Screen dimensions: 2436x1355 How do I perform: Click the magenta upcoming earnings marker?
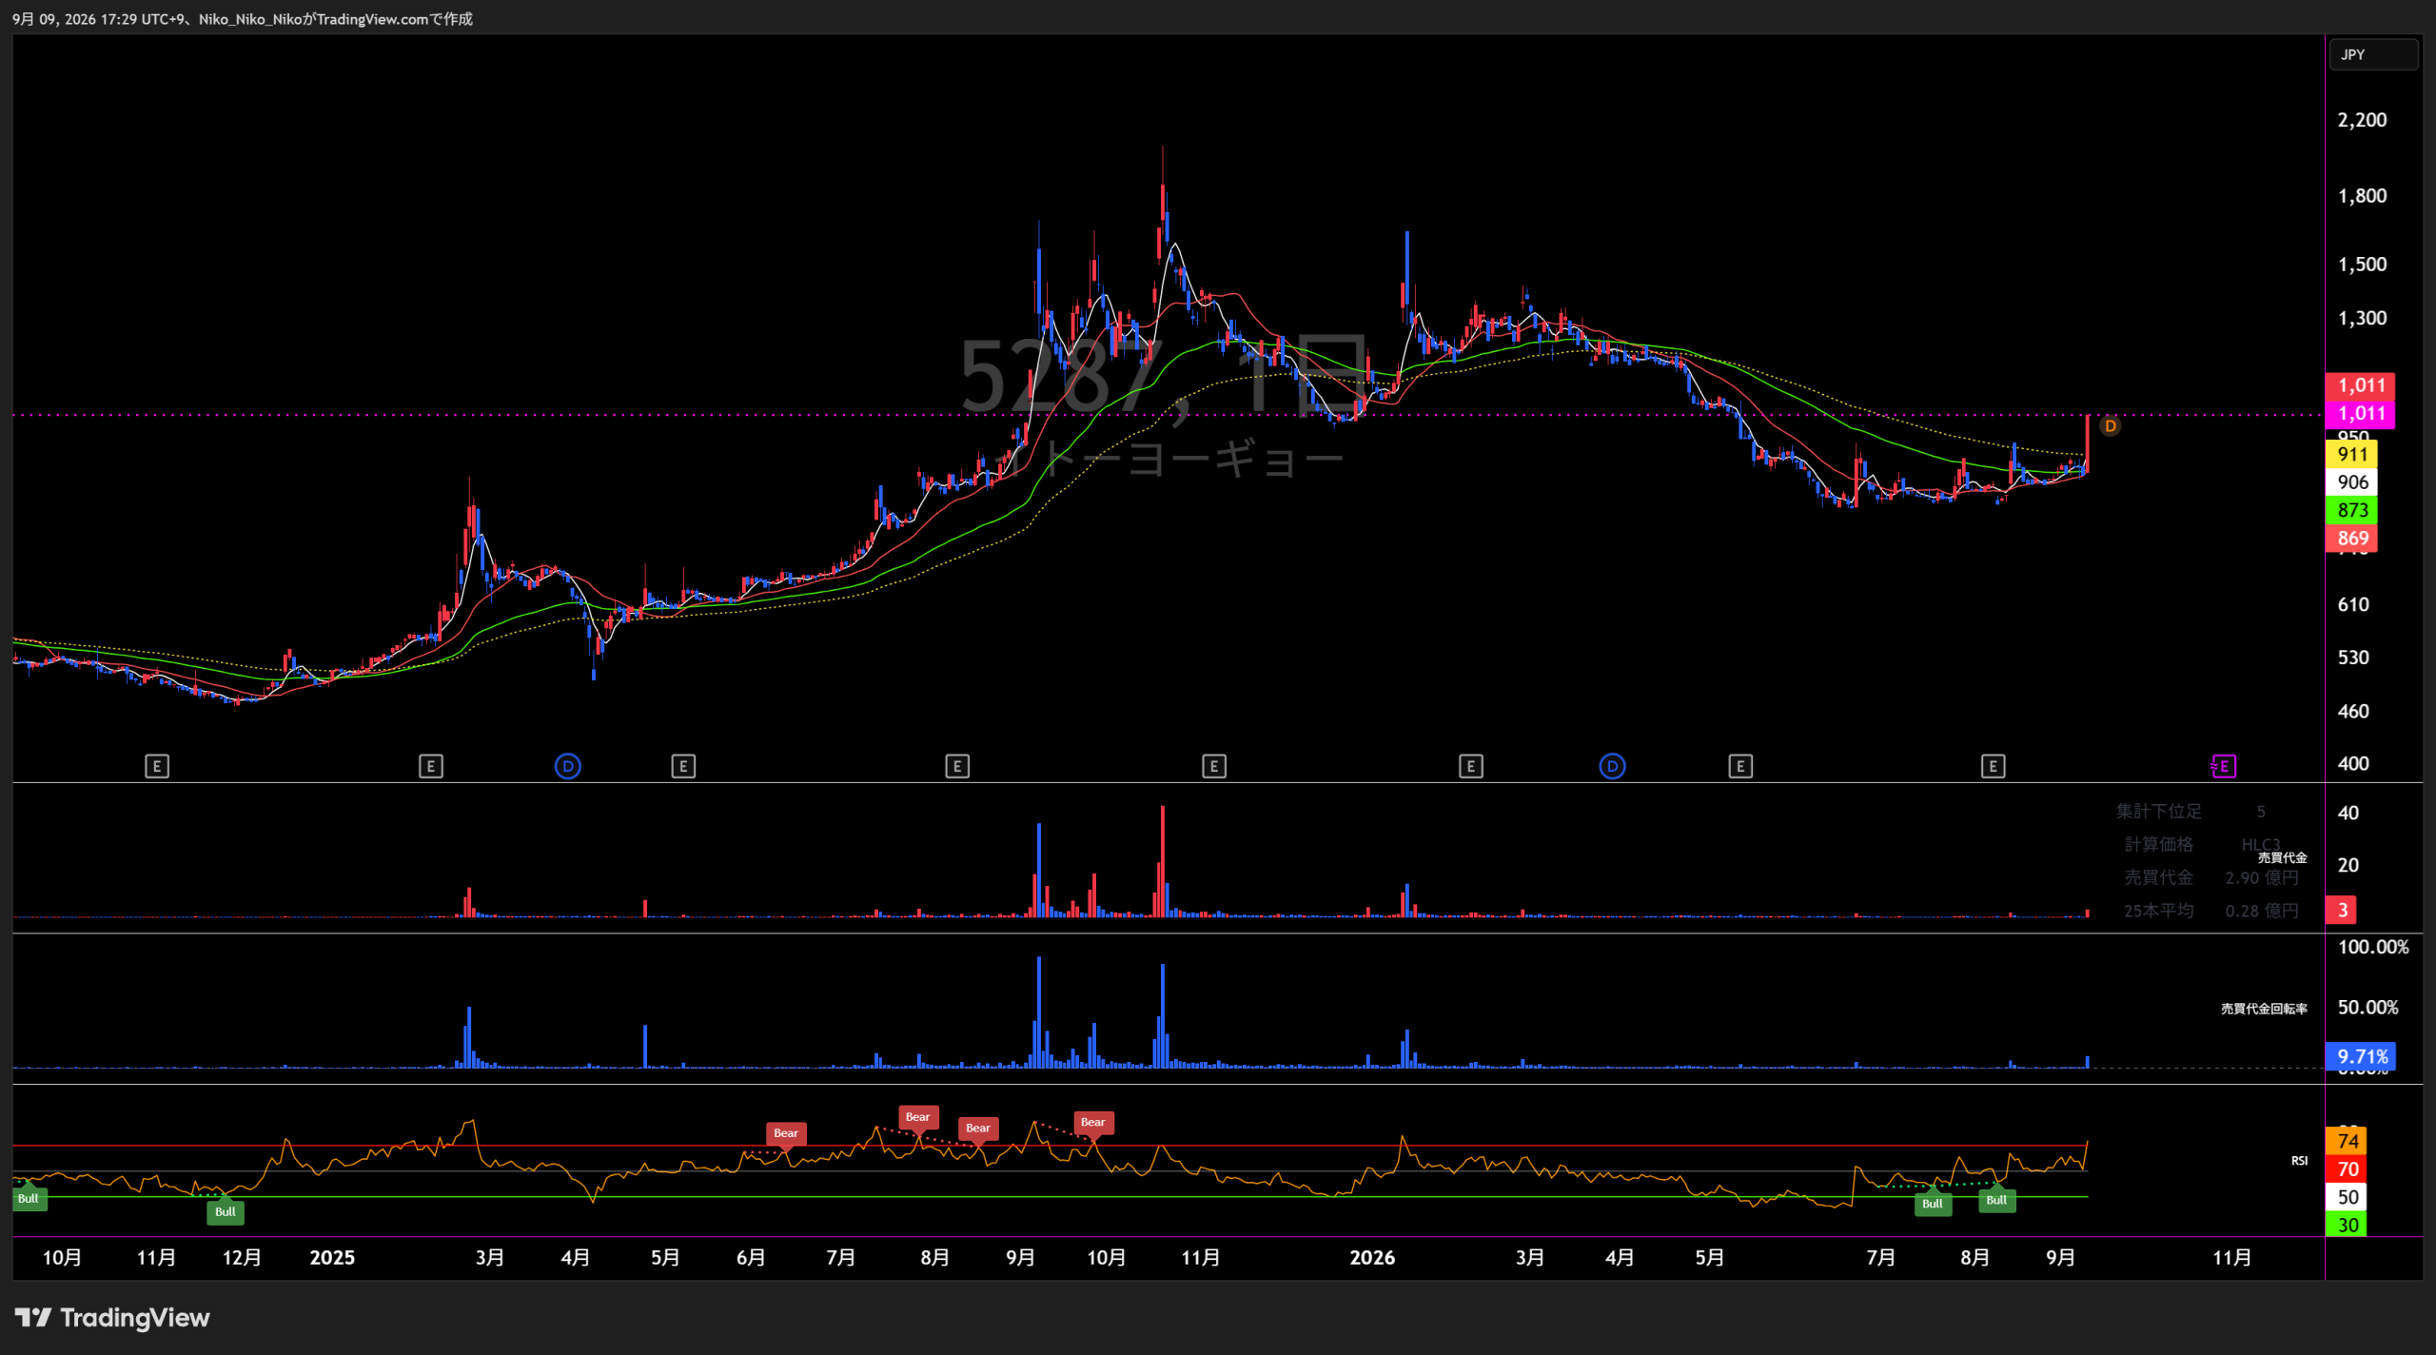point(2224,766)
